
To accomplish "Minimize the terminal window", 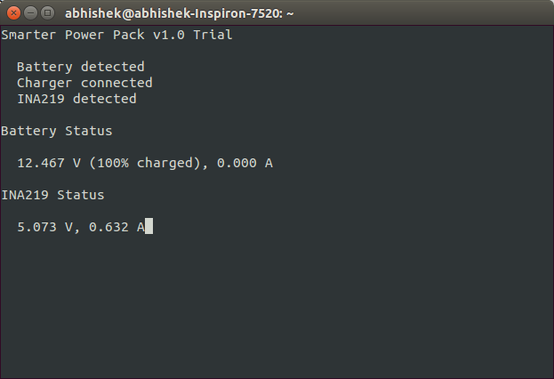I will coord(31,13).
